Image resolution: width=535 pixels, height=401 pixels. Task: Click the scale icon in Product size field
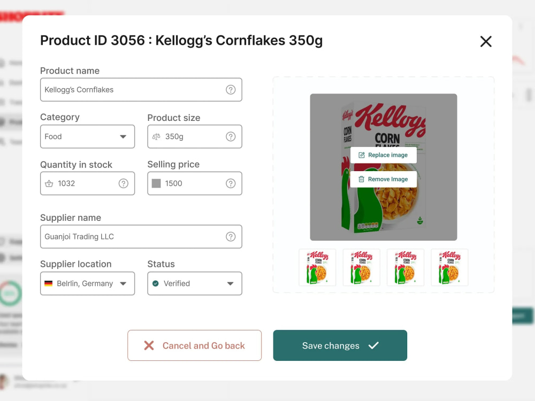(156, 137)
